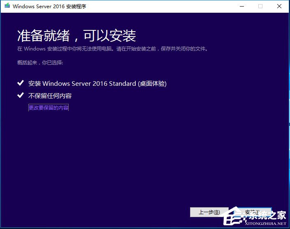Click the 安装 Windows Server 2016 Standard (桌面体验) text
The height and width of the screenshot is (229, 290).
[97, 83]
